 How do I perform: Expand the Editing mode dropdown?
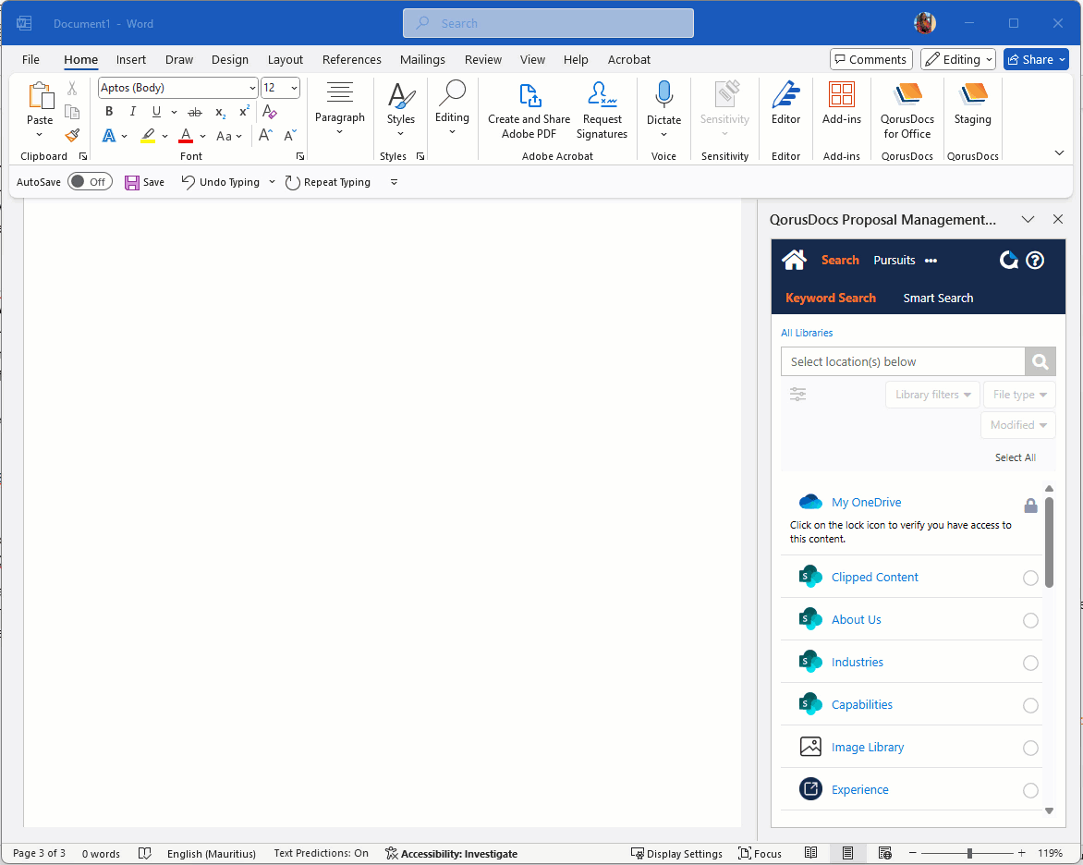[957, 59]
